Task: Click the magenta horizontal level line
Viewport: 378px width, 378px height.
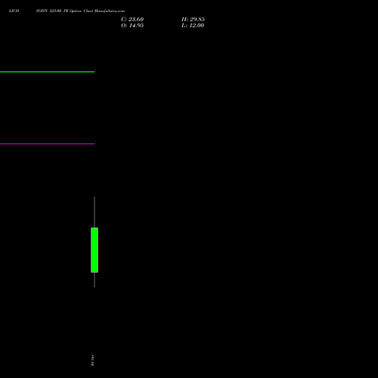Action: click(x=47, y=144)
